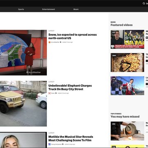This screenshot has width=148, height=148.
Task: Open the Packers and Patriots featured video thumbnail
Action: 127,39
